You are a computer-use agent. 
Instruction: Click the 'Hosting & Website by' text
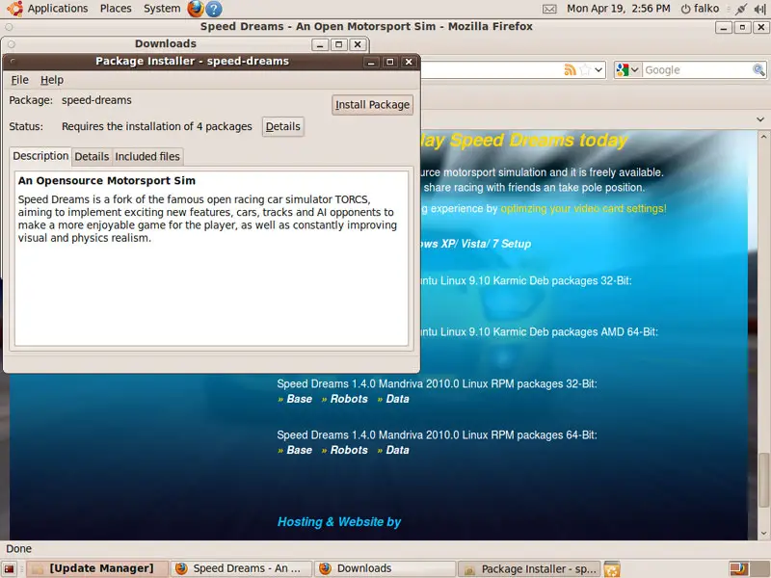tap(339, 522)
